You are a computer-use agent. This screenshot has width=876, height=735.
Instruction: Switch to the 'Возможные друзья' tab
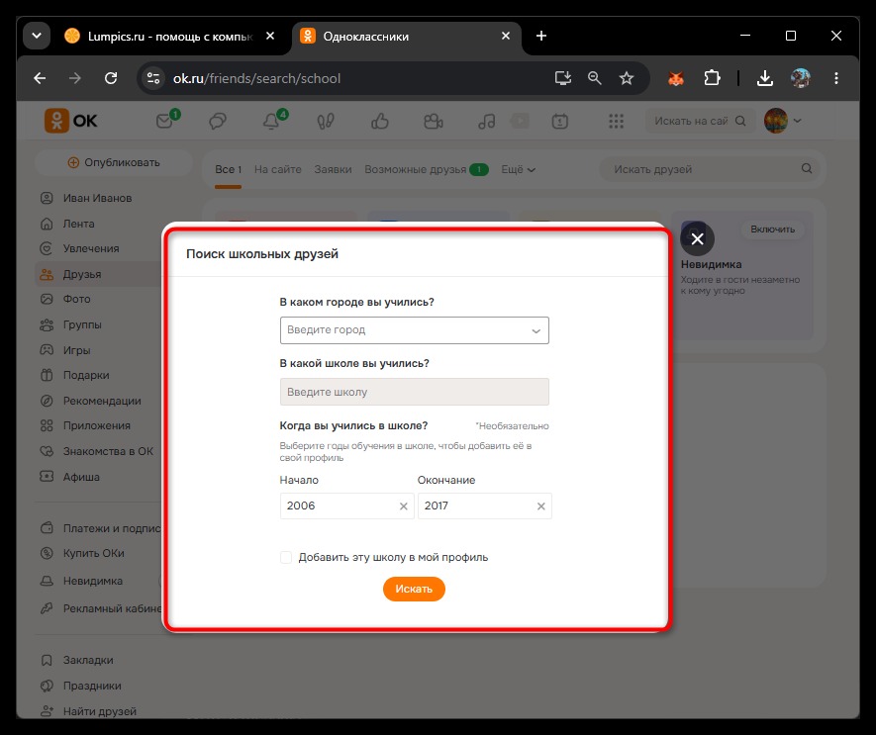pyautogui.click(x=427, y=169)
